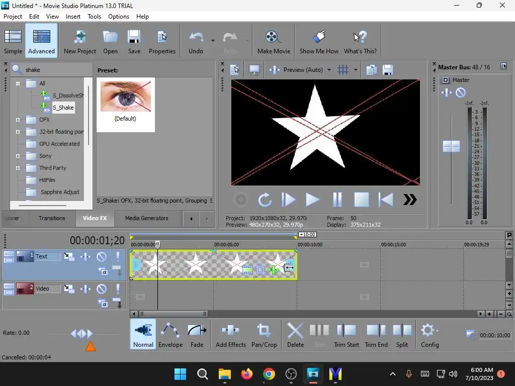Toggle preview grid overlay
This screenshot has width=515, height=386.
tap(343, 69)
